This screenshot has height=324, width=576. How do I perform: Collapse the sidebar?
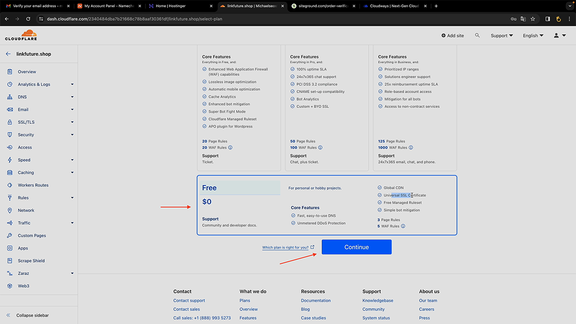(27, 315)
